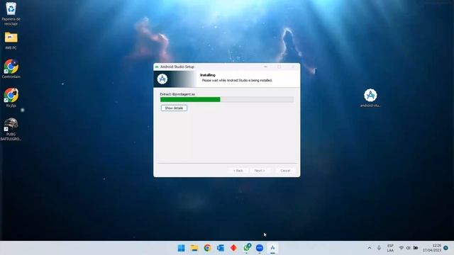This screenshot has width=454, height=255.
Task: Click the 'Please wait while Android Studio' message
Action: point(237,80)
